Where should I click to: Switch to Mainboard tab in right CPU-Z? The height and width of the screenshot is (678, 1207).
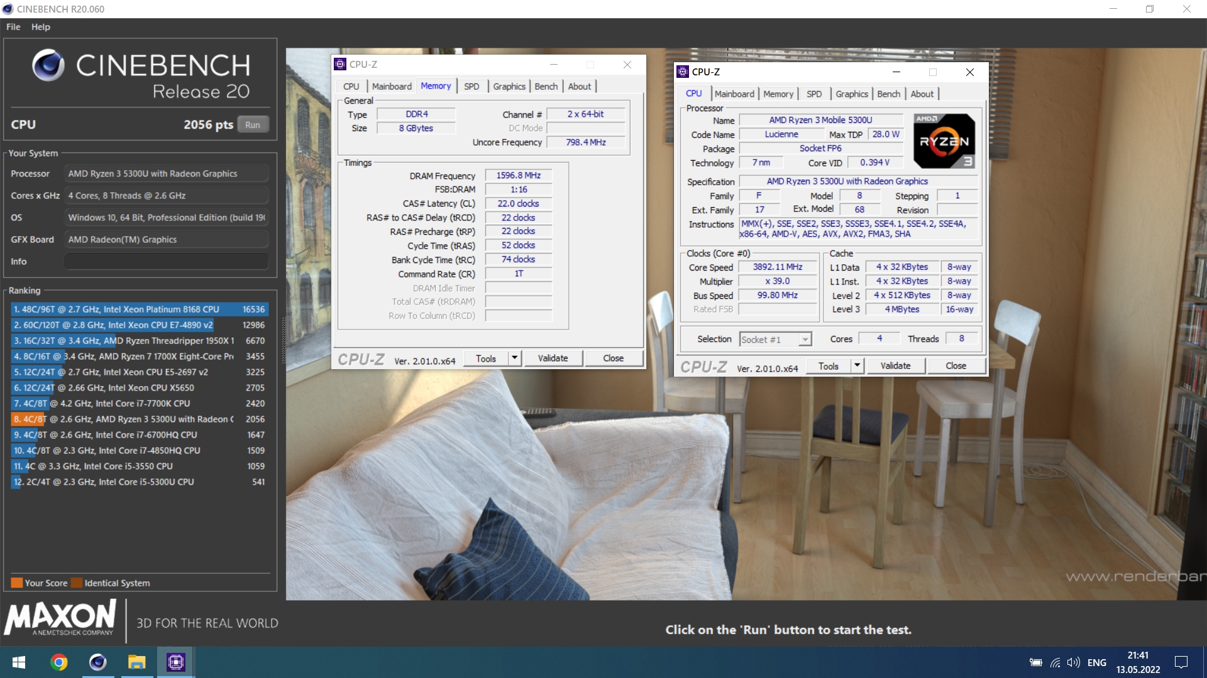point(734,94)
